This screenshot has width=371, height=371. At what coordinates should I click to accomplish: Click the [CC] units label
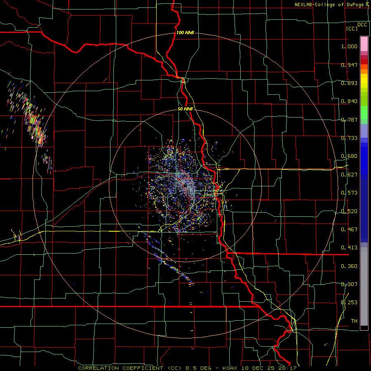352,28
